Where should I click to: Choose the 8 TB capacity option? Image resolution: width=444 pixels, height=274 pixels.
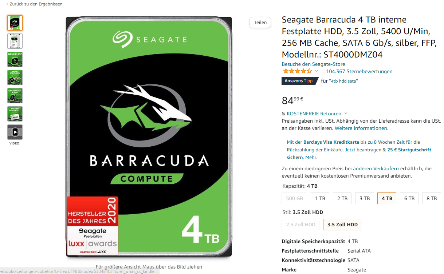point(432,198)
